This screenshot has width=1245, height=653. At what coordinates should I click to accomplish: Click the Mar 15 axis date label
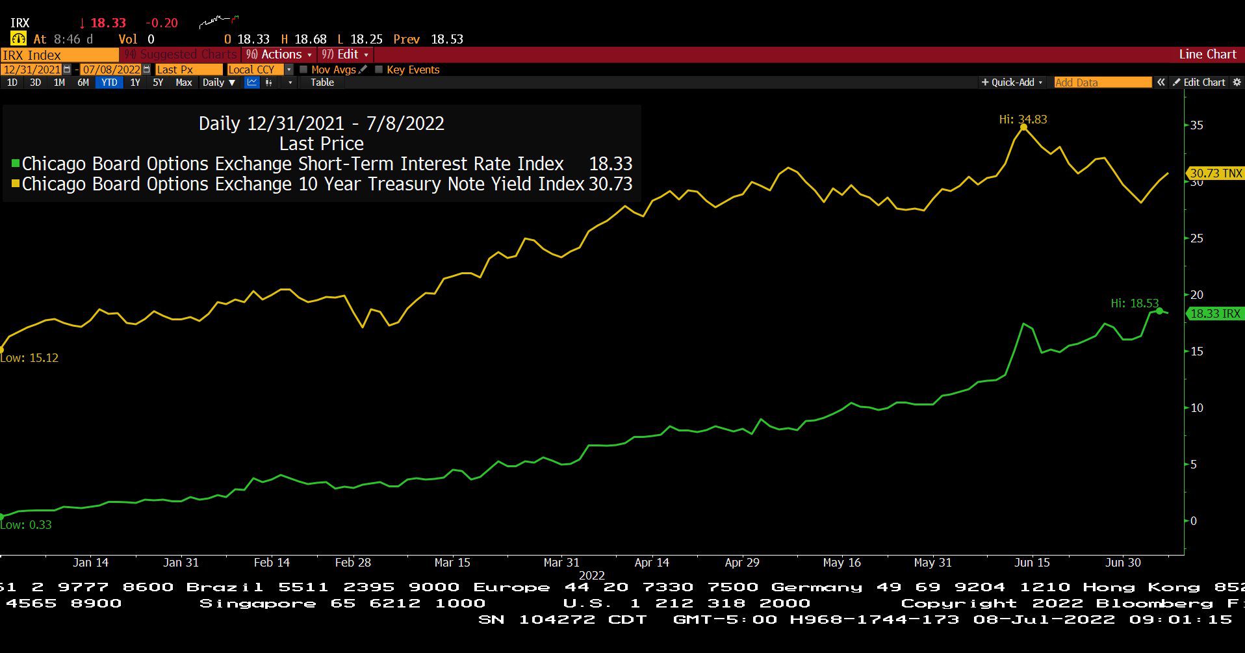pos(452,563)
